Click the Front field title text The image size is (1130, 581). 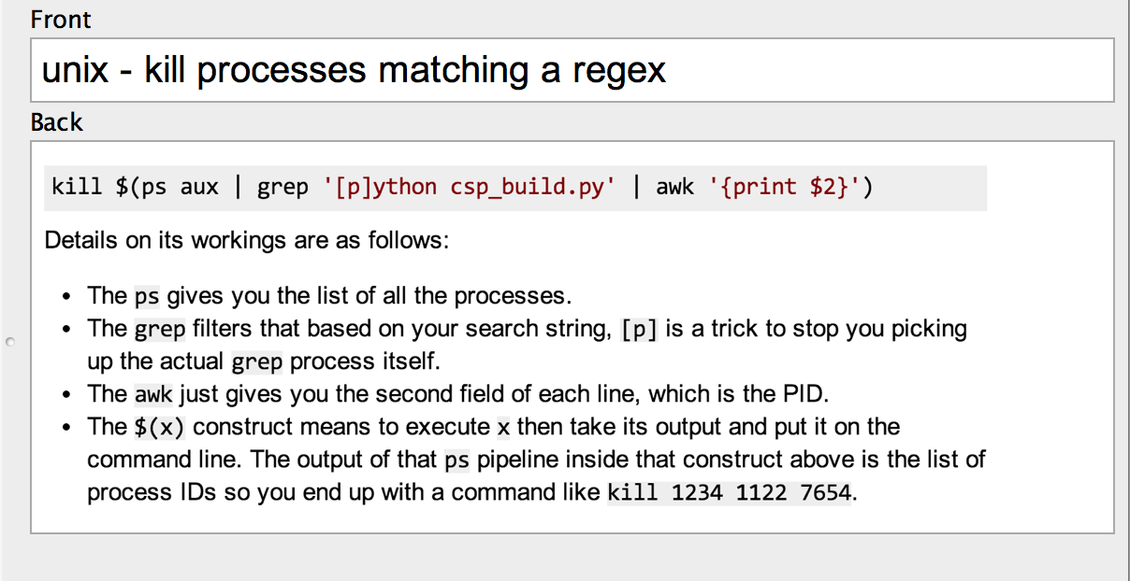pos(354,70)
